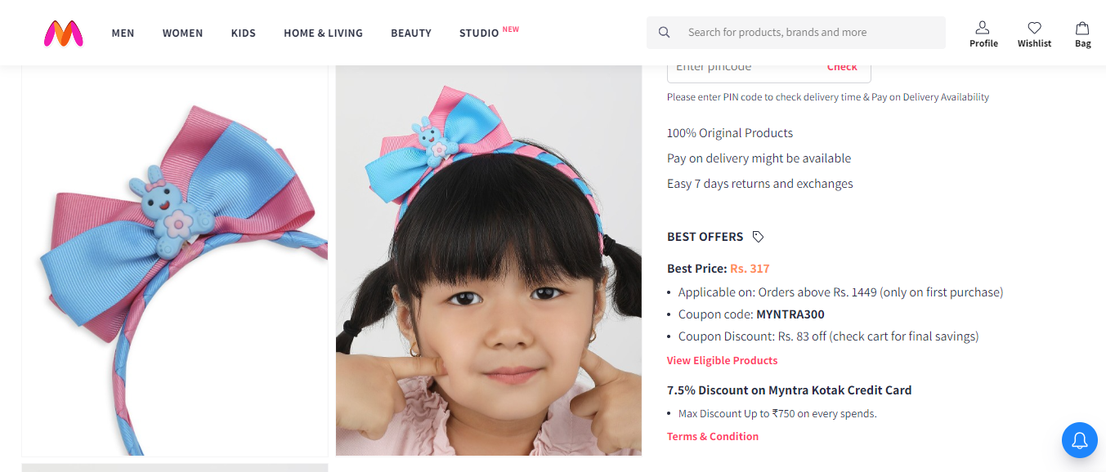Image resolution: width=1106 pixels, height=472 pixels.
Task: Open the Beauty menu
Action: pos(411,33)
